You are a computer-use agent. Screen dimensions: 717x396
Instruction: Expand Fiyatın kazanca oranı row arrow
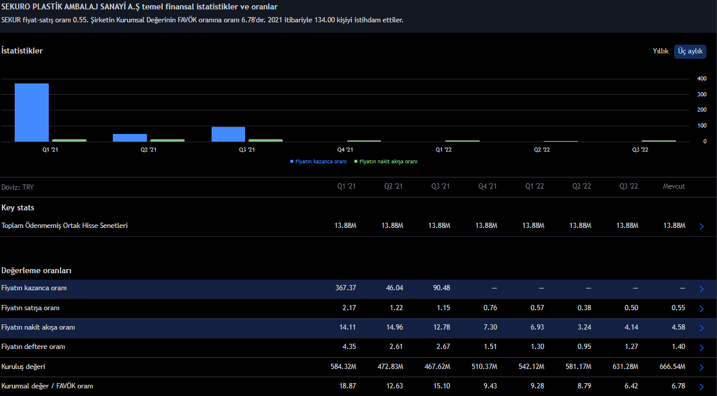(x=701, y=288)
